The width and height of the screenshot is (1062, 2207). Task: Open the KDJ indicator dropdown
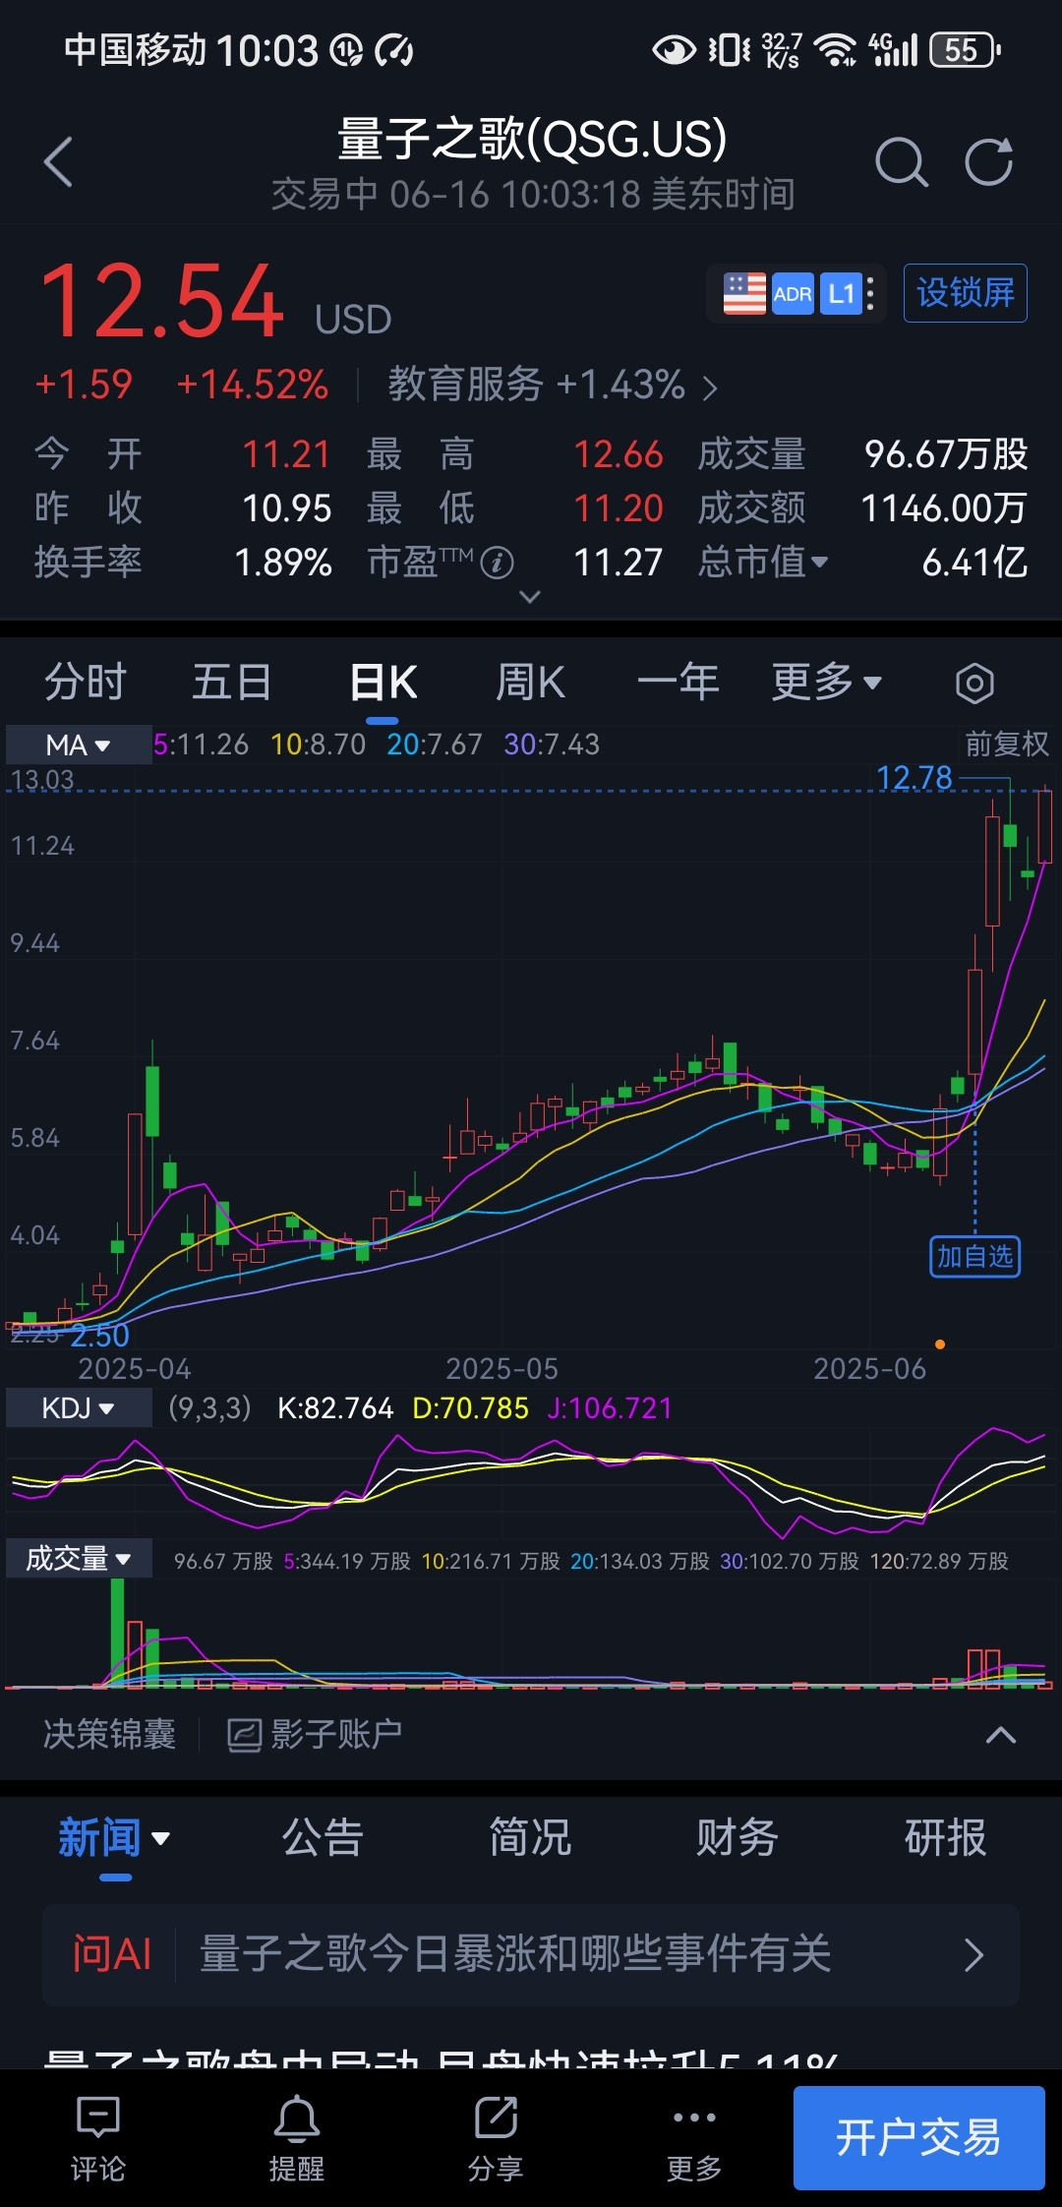pyautogui.click(x=78, y=1408)
